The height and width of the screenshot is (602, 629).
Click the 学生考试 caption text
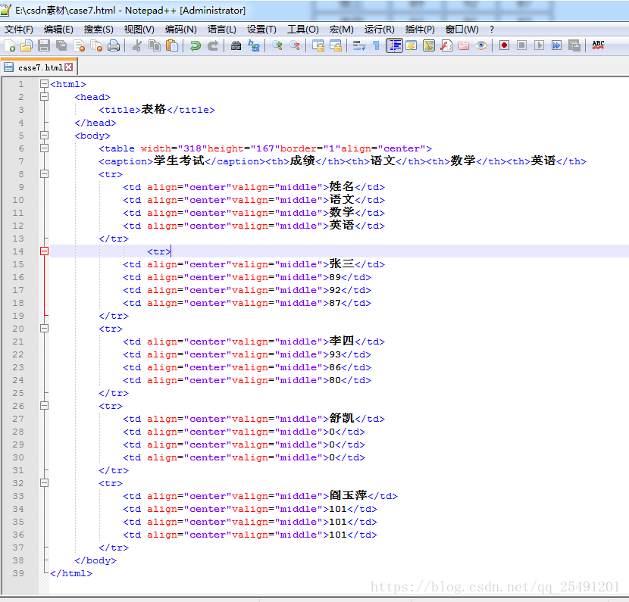coord(179,161)
